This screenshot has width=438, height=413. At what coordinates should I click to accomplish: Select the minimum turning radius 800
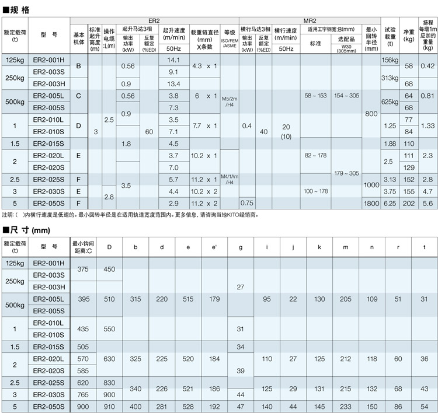coord(371,114)
